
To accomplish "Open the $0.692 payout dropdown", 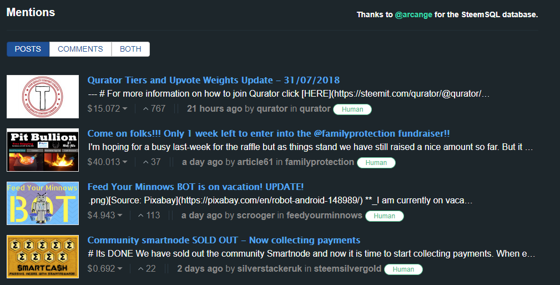I will pyautogui.click(x=120, y=268).
